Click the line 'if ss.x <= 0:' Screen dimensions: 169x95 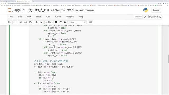pyautogui.click(x=46, y=78)
